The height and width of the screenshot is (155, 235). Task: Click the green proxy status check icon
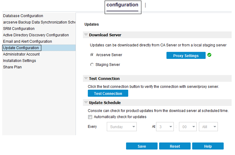click(x=209, y=55)
